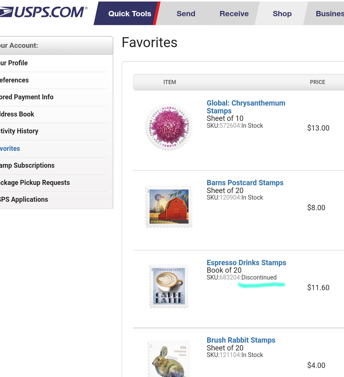Open the Quick Tools menu
Screen dimensions: 344x377
pos(129,14)
